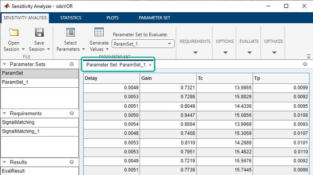Expand the OPTIONS toolstrip section

point(225,52)
